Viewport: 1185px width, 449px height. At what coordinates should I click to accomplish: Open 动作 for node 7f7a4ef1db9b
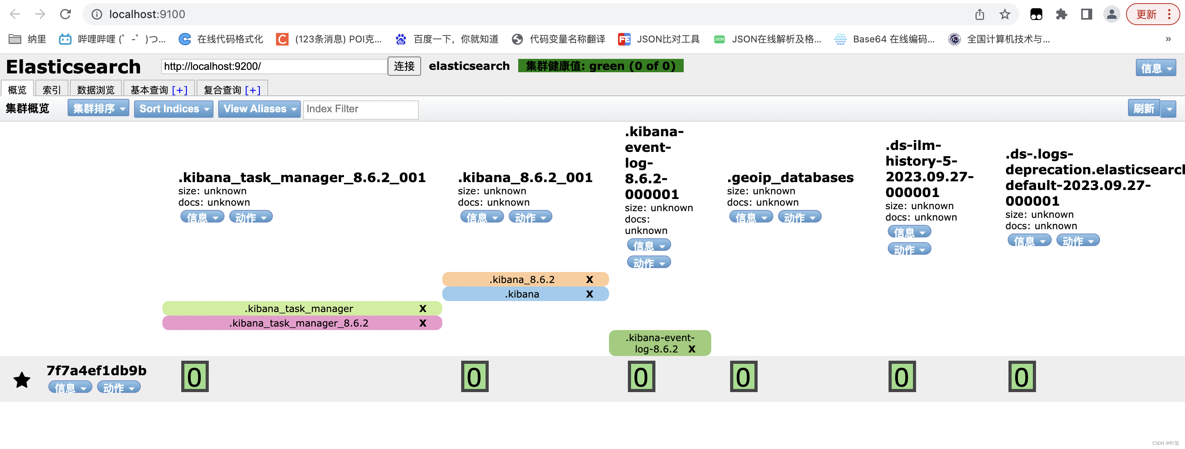(x=119, y=387)
